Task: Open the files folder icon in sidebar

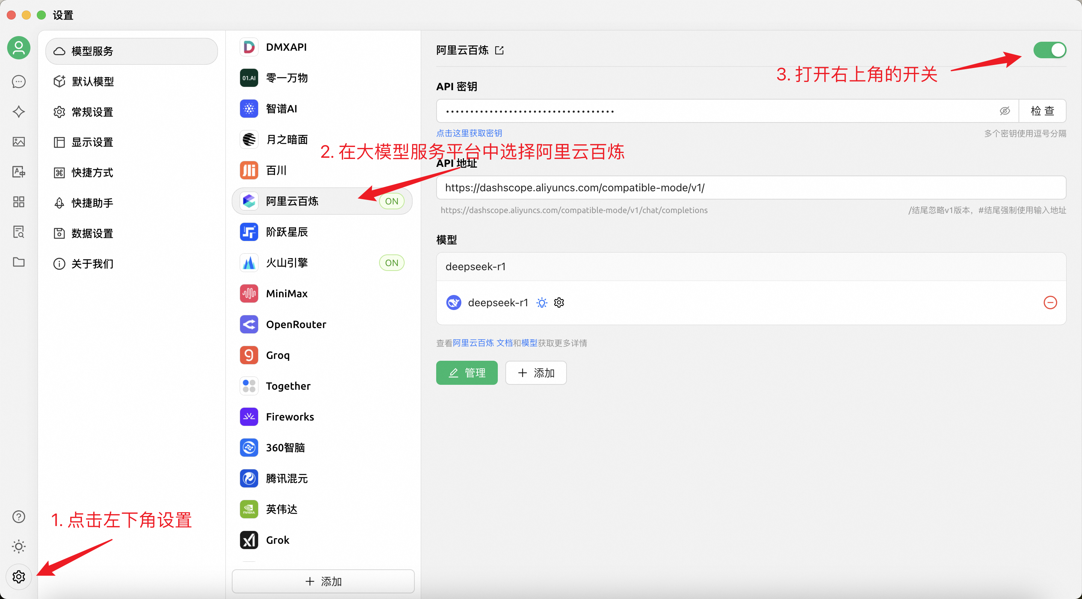Action: coord(18,262)
